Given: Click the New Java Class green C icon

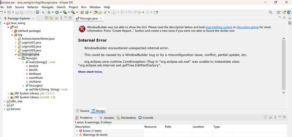Looking at the screenshot, I should coord(87,12).
